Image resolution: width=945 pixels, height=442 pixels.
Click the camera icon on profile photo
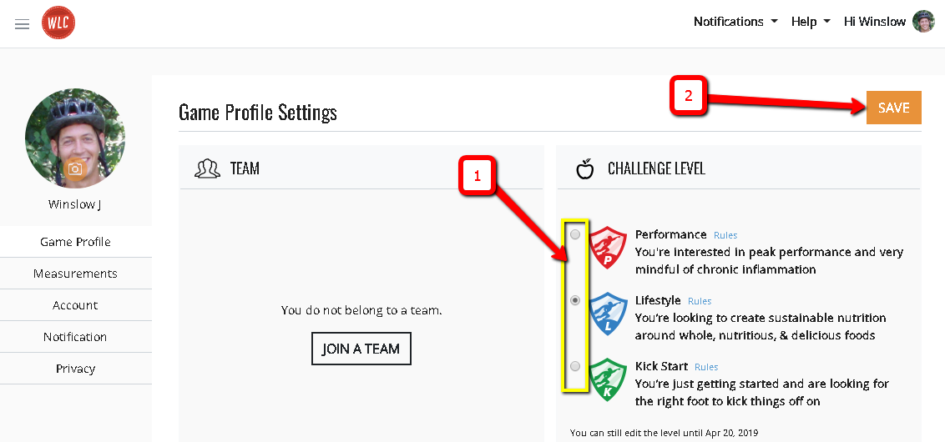point(75,169)
